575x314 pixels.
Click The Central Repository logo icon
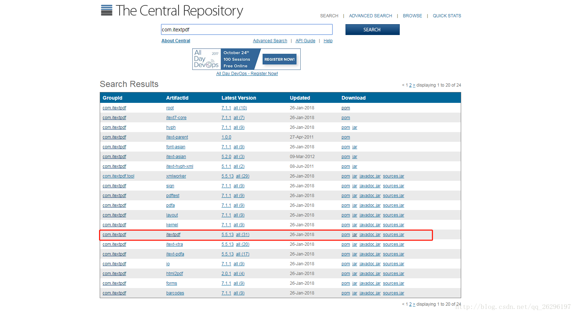coord(107,10)
